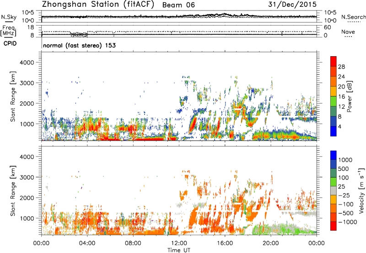This screenshot has width=366, height=253.
Task: Click the normal (fast stereo) 153 text
Action: (79, 45)
